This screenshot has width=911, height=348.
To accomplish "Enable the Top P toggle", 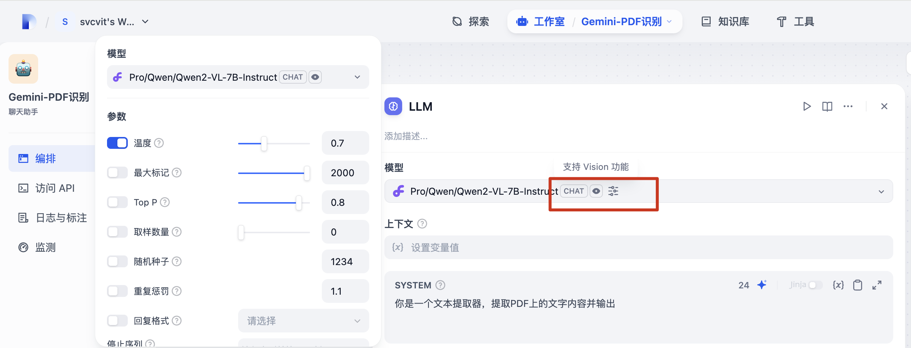I will [x=117, y=202].
